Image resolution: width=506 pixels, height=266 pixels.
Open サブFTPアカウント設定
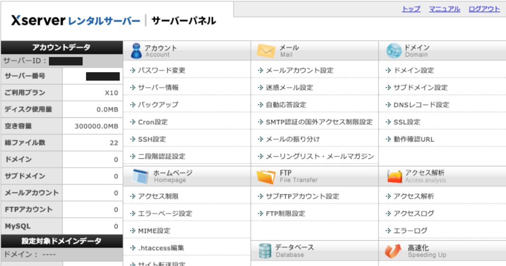(x=302, y=196)
